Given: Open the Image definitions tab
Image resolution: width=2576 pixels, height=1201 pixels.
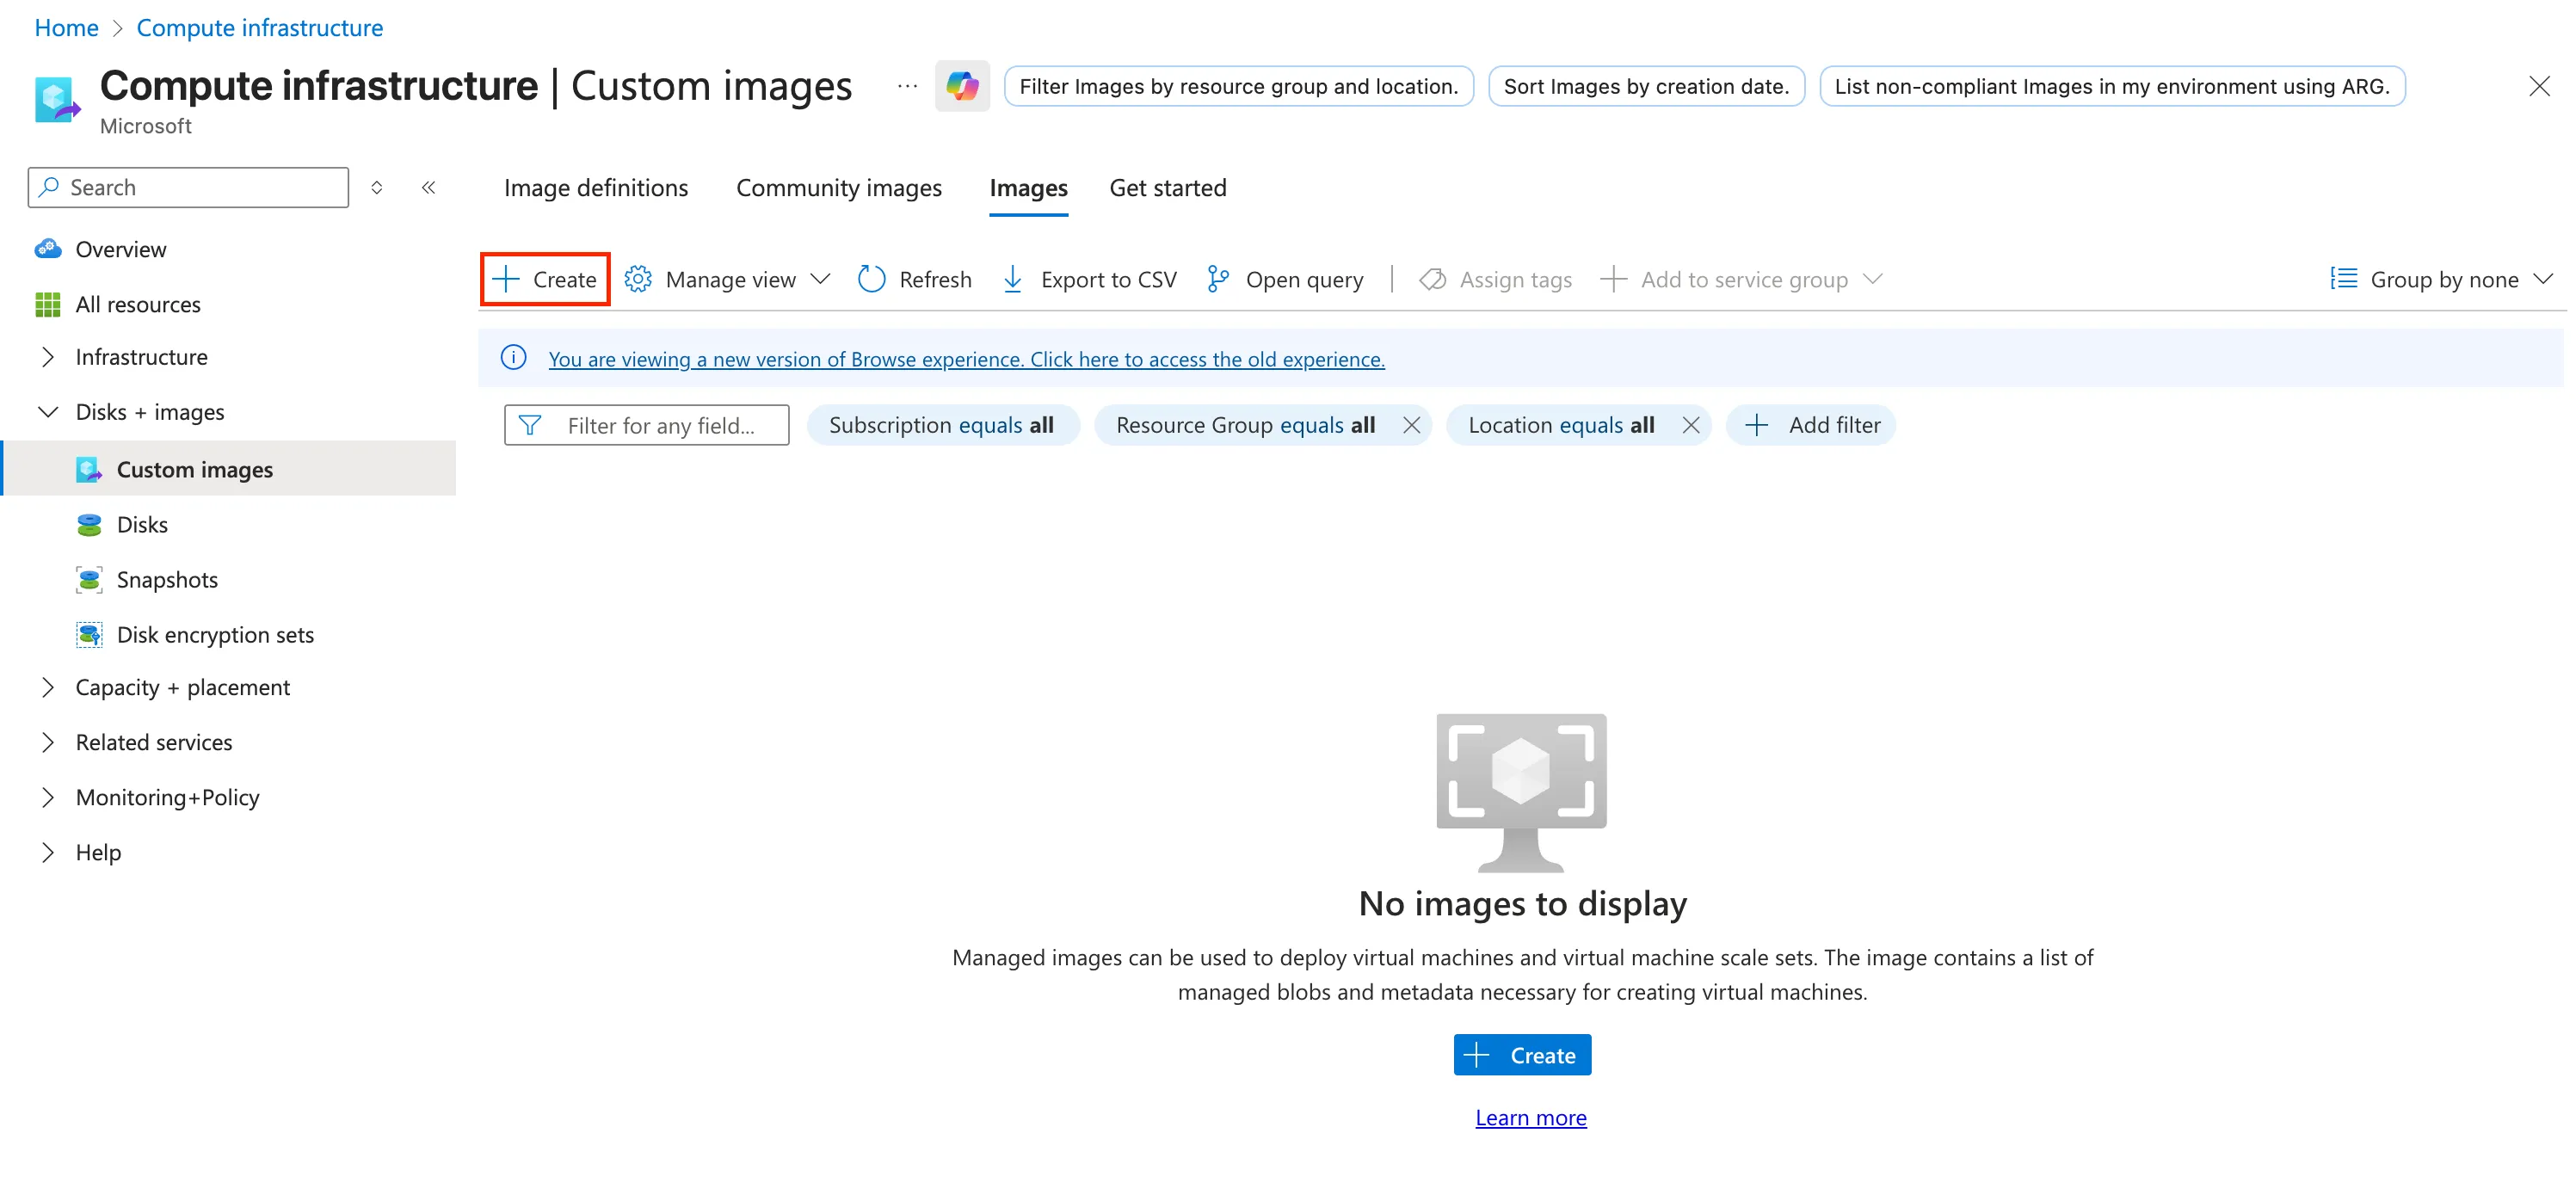Looking at the screenshot, I should [596, 188].
